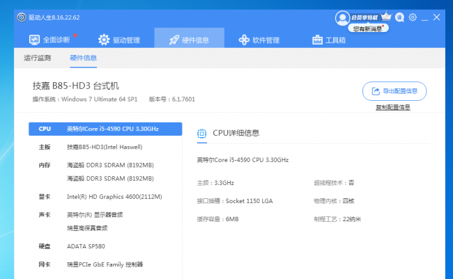Click the 驱动人生8.16.22.62 title text
The width and height of the screenshot is (453, 279).
[54, 17]
